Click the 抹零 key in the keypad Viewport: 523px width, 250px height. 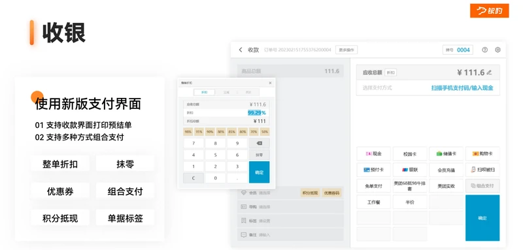[259, 155]
